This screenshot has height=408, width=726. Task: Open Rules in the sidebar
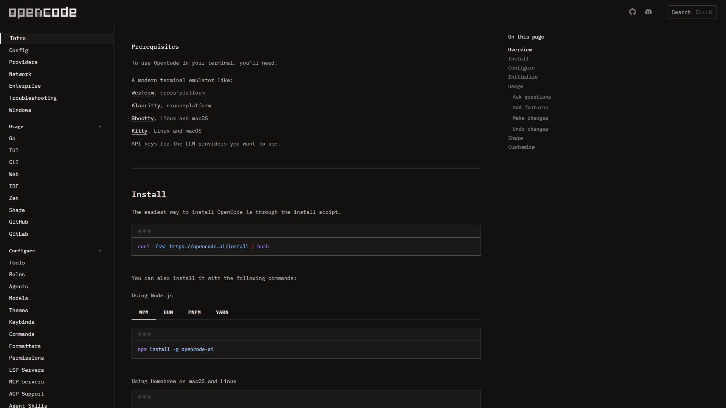[x=17, y=274]
